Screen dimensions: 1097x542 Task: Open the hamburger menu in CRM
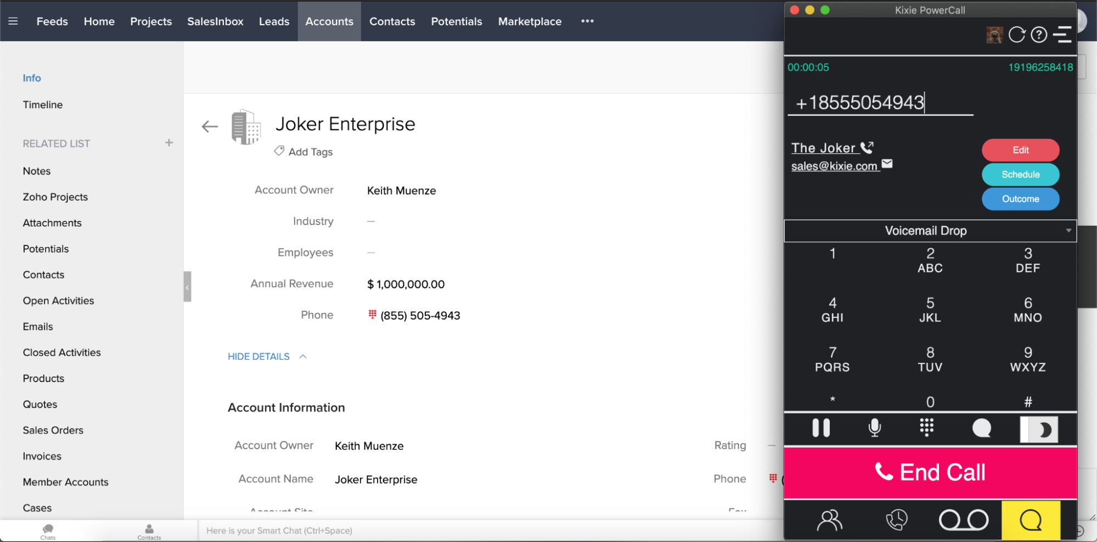tap(13, 21)
